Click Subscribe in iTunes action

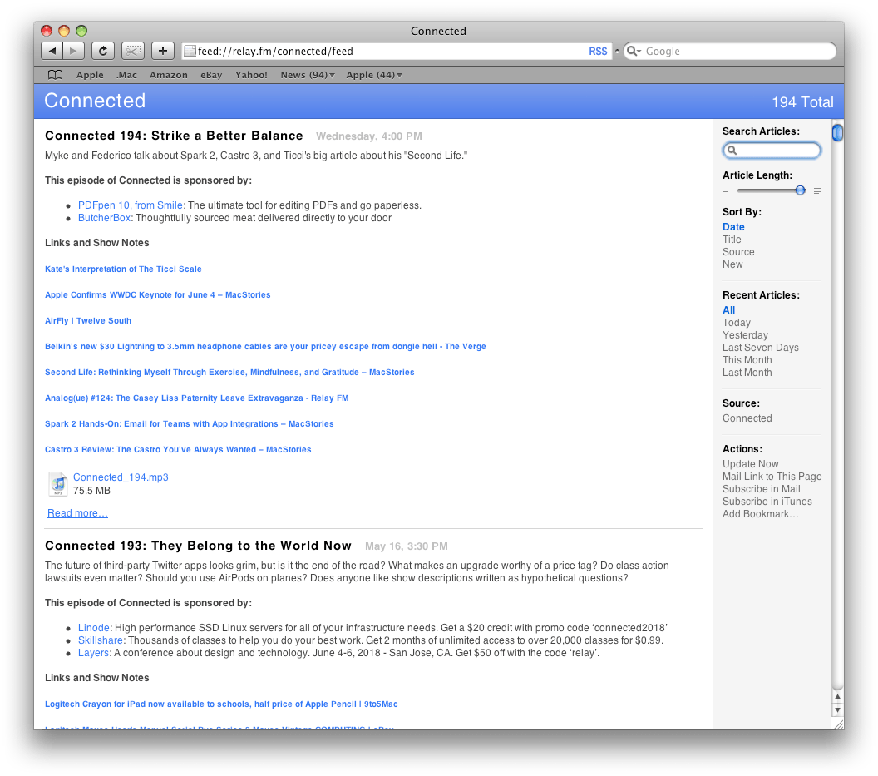tap(767, 502)
